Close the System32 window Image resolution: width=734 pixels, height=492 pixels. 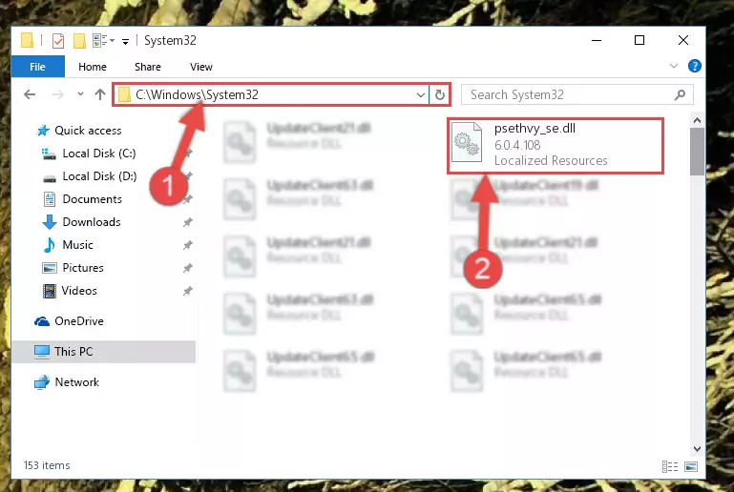tap(683, 41)
